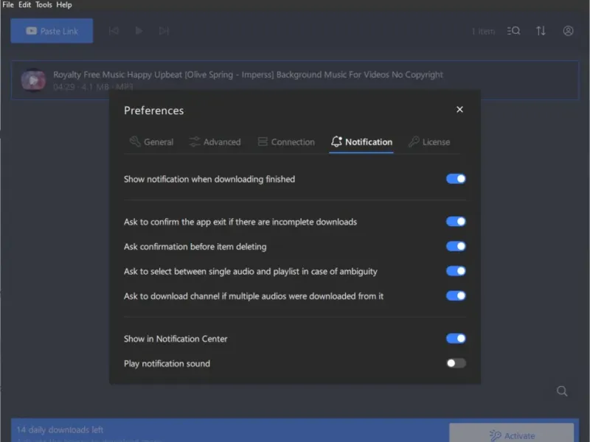The width and height of the screenshot is (590, 442).
Task: Open the search filter list icon
Action: click(514, 31)
